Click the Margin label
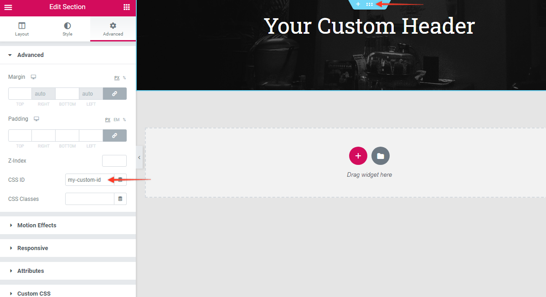546x297 pixels. 17,77
